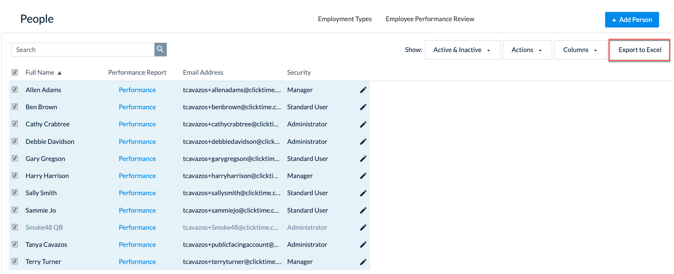Uncheck Allen Adams row checkbox
This screenshot has width=674, height=274.
(15, 90)
